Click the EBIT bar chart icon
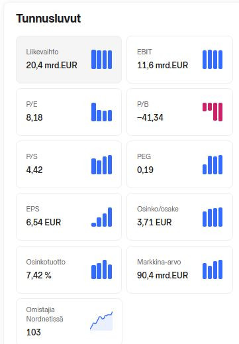The width and height of the screenshot is (239, 344). click(213, 60)
